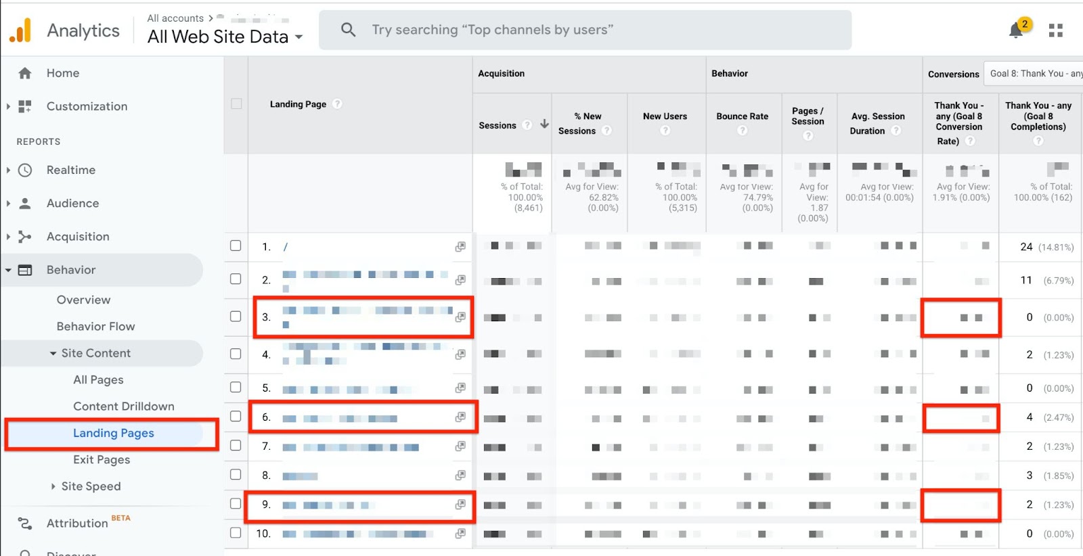Open the row 1 slash landing page link
Viewport: 1083px width, 556px height.
click(286, 247)
